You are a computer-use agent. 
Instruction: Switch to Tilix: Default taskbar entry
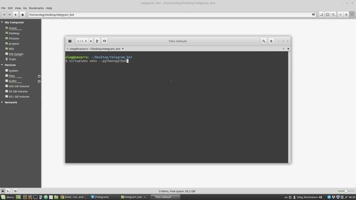[x=165, y=197]
